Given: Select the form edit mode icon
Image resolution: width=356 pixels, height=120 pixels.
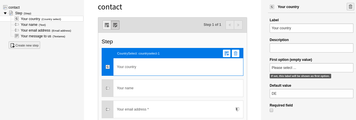Looking at the screenshot, I should click(115, 25).
